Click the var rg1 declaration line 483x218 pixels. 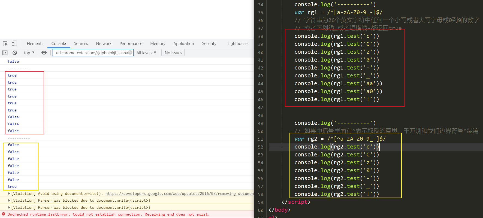click(338, 13)
